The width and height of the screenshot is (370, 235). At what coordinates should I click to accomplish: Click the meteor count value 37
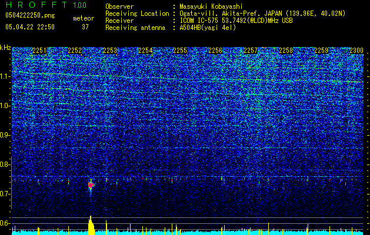click(x=85, y=27)
